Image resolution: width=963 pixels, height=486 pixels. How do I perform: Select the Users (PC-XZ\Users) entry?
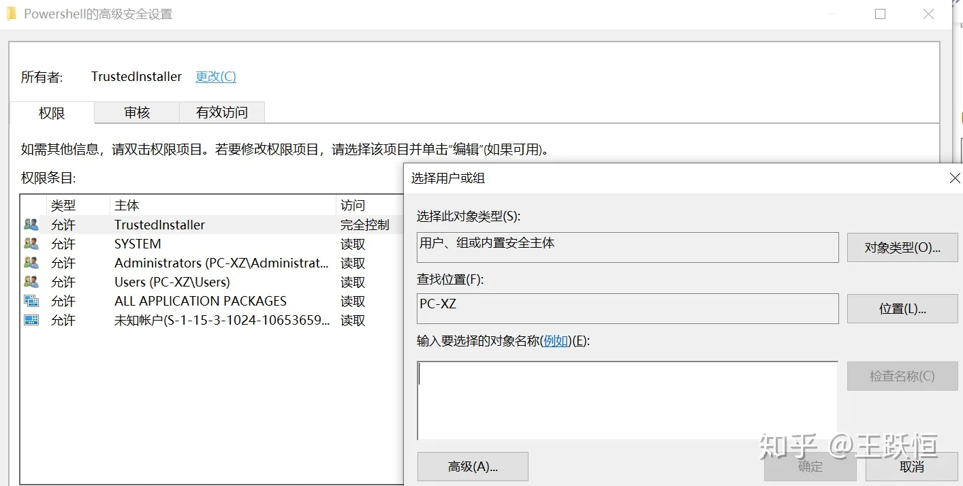212,282
